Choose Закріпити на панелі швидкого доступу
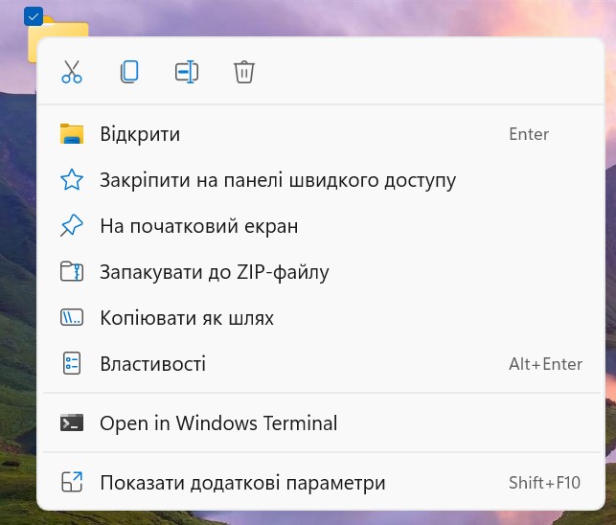Screen dimensions: 616x525 [320, 180]
